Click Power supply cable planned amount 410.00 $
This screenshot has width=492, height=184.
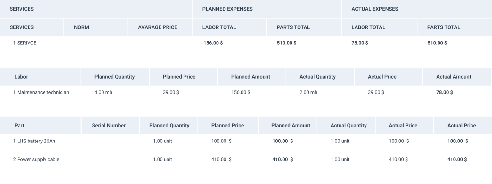tap(283, 160)
